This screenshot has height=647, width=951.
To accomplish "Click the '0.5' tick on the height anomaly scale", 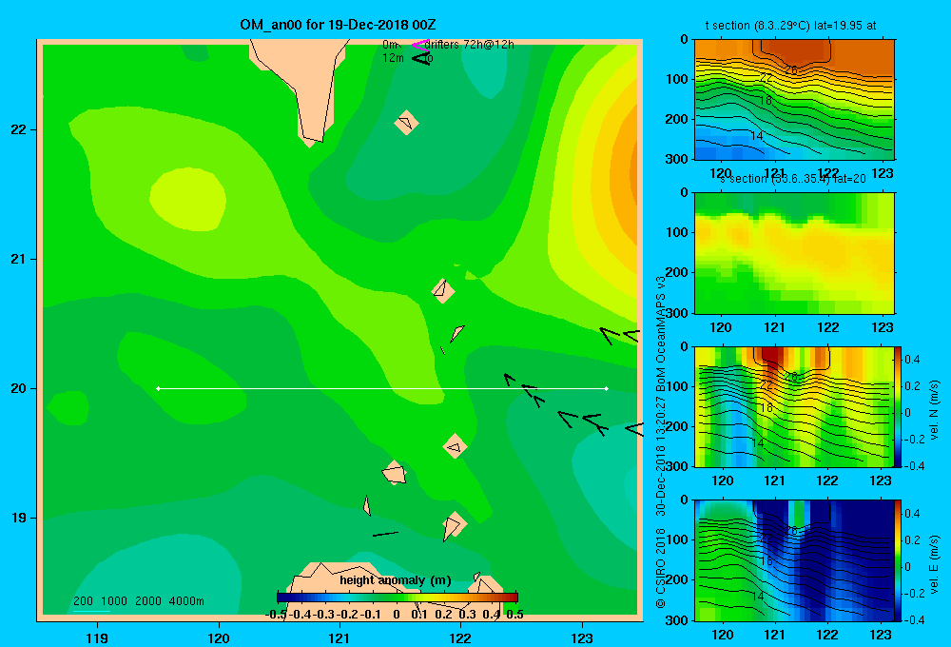I will pos(514,615).
